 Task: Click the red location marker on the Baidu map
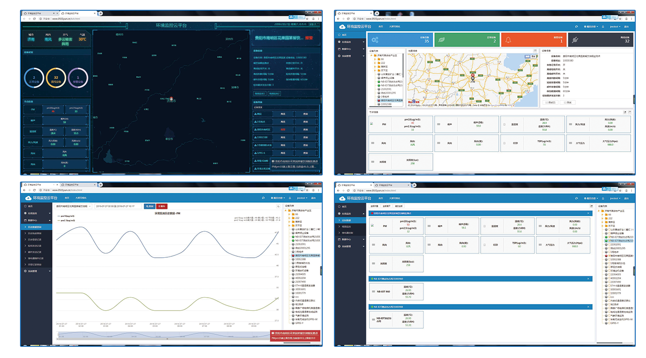473,76
